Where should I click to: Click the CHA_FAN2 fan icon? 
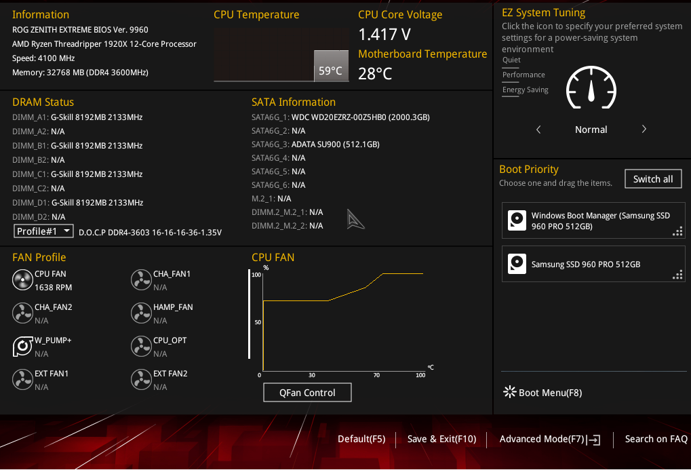tap(22, 313)
